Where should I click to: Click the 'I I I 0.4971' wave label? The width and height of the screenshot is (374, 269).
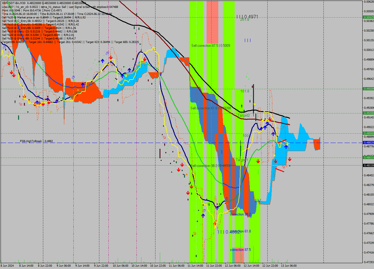[x=247, y=17]
